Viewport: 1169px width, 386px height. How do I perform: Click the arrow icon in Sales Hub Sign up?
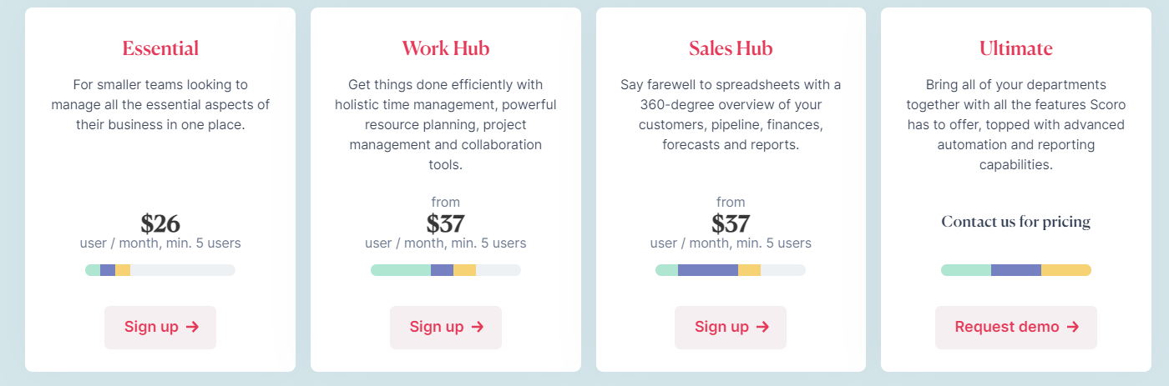(762, 327)
